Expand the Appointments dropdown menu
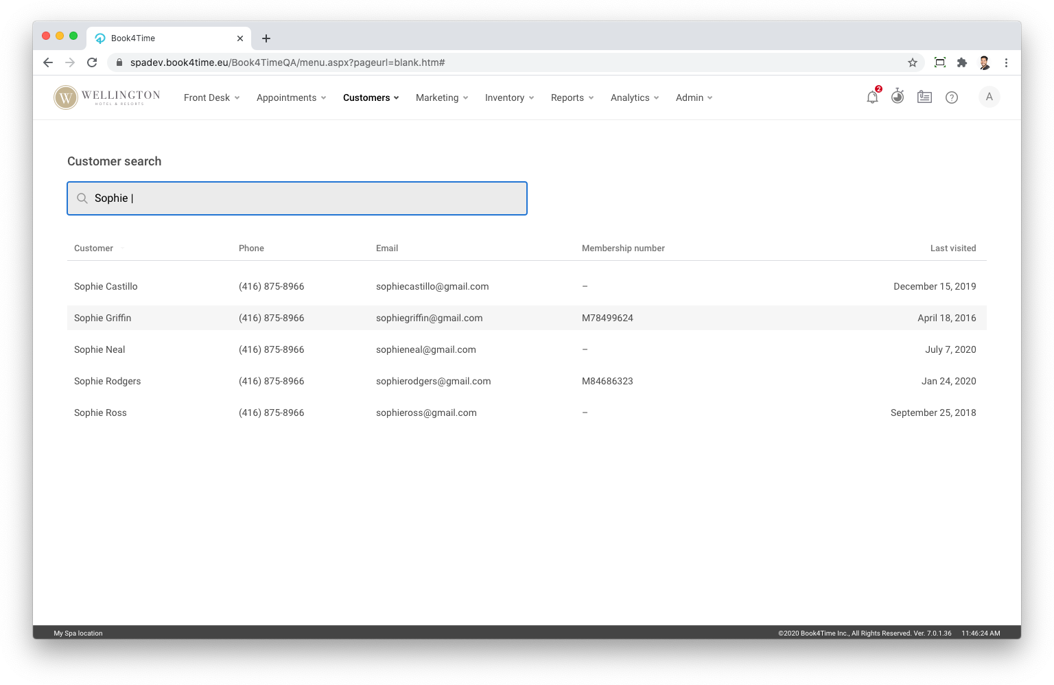 tap(291, 98)
